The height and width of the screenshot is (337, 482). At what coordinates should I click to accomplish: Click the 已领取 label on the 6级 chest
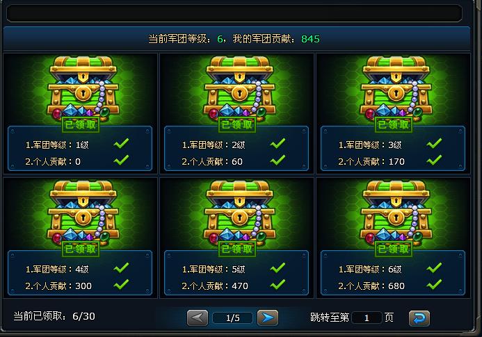pyautogui.click(x=394, y=249)
